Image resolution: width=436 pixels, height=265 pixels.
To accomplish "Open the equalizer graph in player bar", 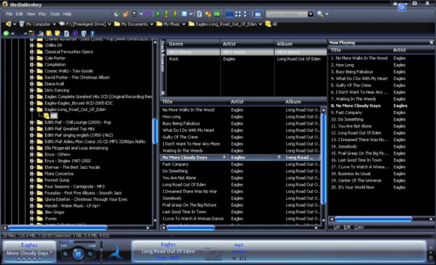I will tap(214, 254).
